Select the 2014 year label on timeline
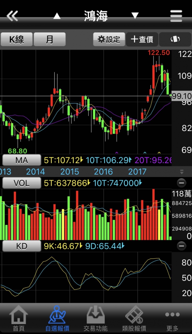This screenshot has width=192, height=334. 35,172
